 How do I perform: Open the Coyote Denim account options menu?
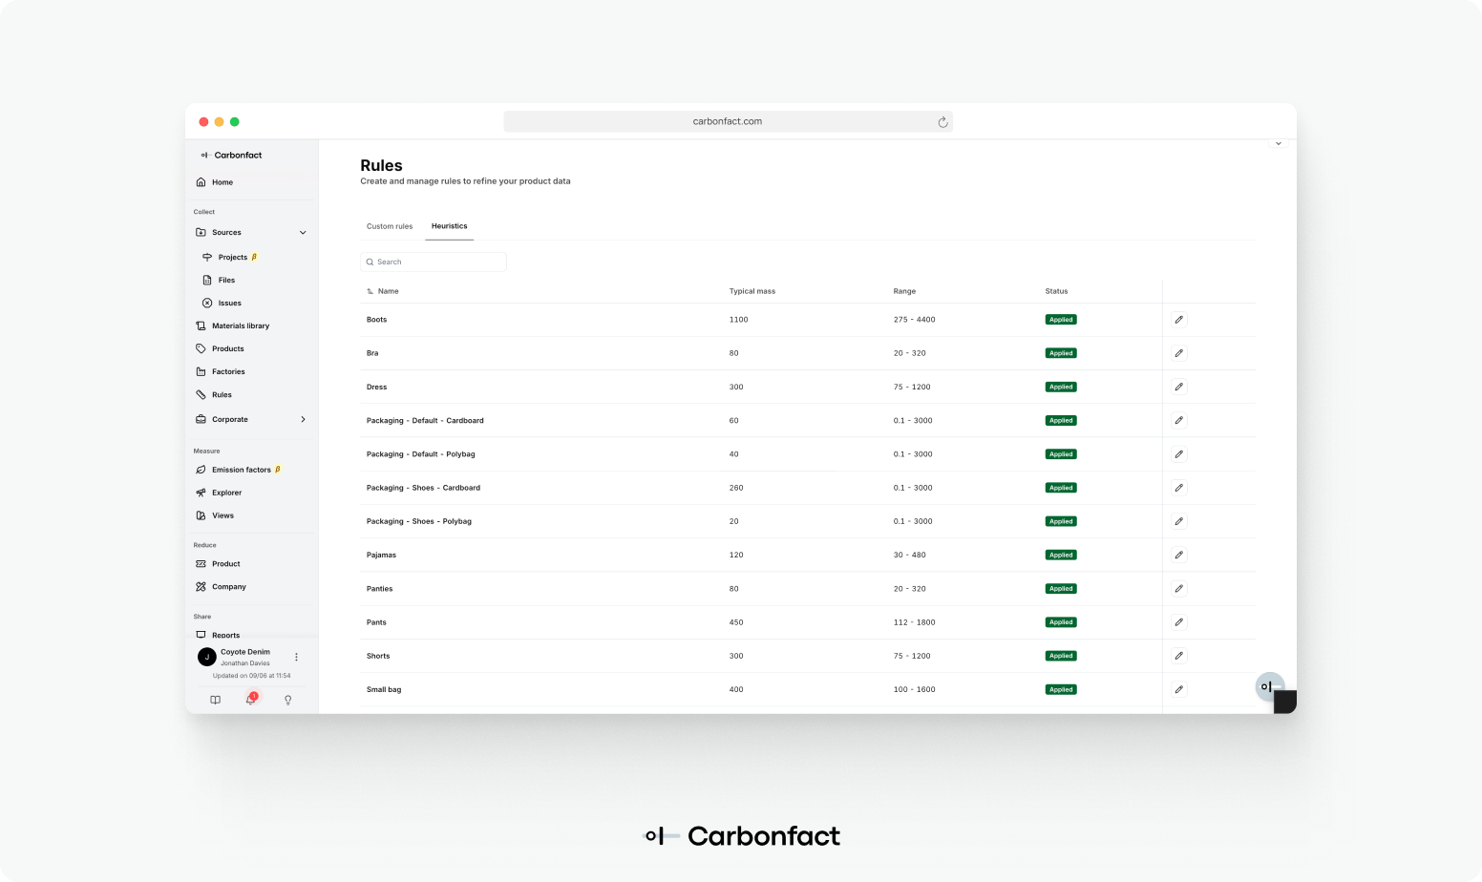(x=296, y=657)
